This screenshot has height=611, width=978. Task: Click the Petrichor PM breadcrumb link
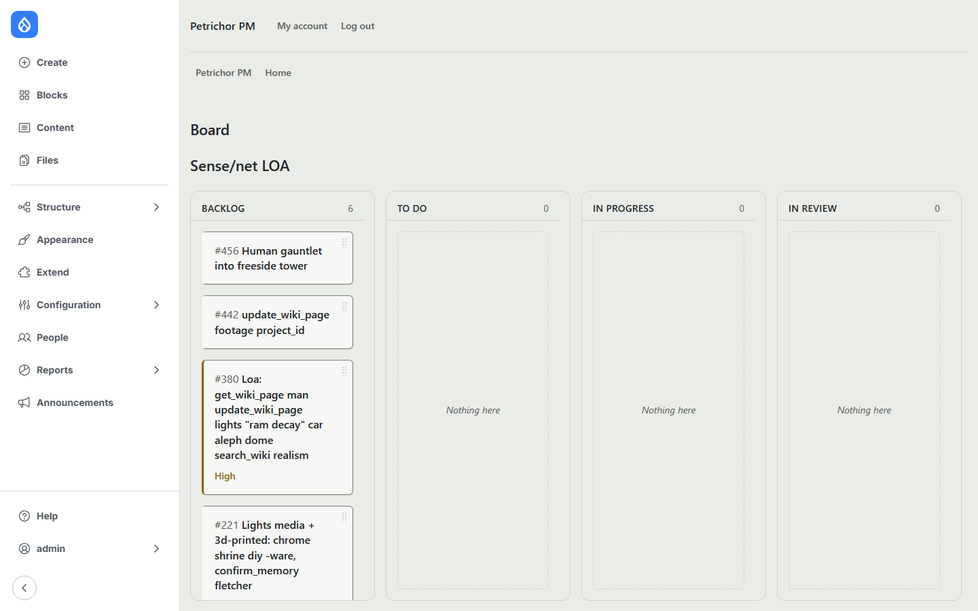tap(223, 73)
